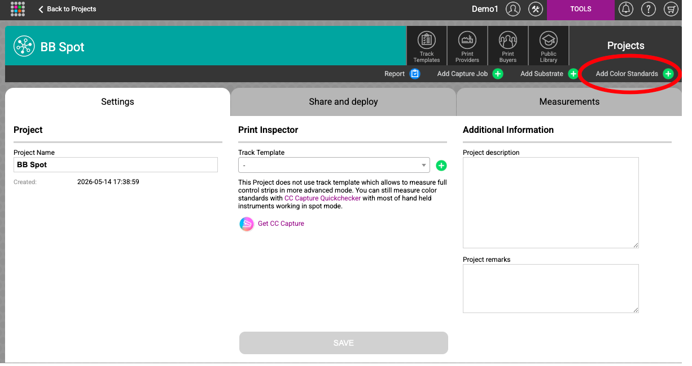Click the created date 2026-05-14 17:38:59
This screenshot has width=692, height=366.
click(x=108, y=182)
